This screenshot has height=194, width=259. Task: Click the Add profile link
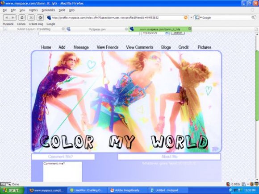tap(62, 47)
